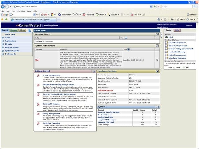Click the IE Home icon
Viewport: 199px width, 149px height.
[x=159, y=19]
